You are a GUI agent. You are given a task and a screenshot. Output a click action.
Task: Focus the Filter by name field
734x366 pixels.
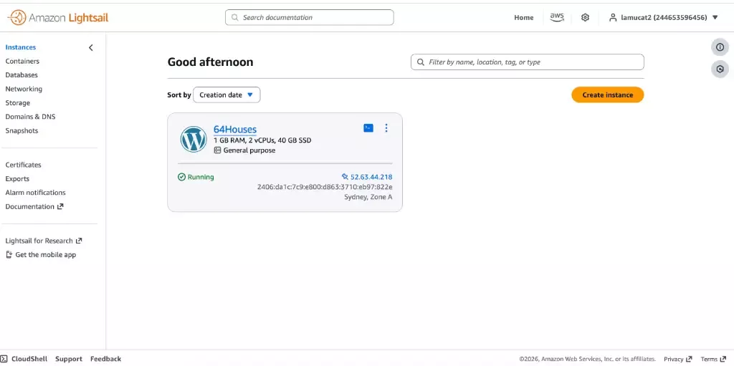[x=528, y=62]
